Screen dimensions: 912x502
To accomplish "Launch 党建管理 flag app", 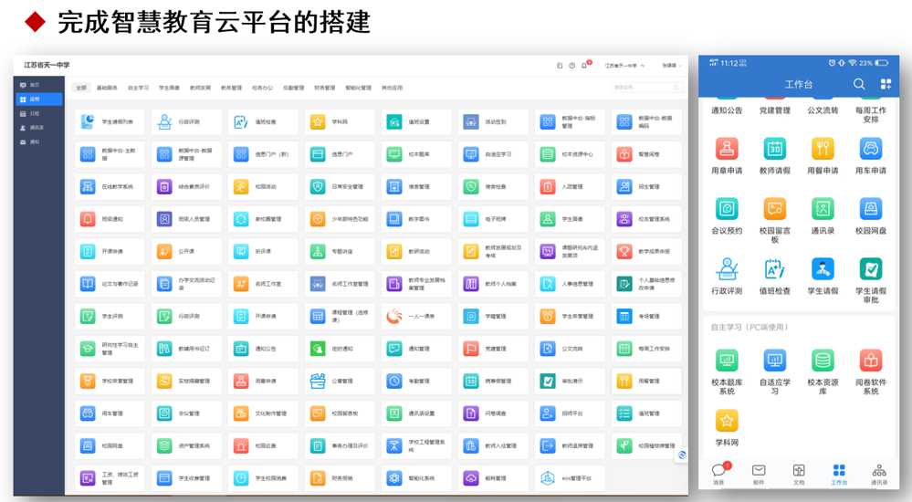I will coord(493,349).
